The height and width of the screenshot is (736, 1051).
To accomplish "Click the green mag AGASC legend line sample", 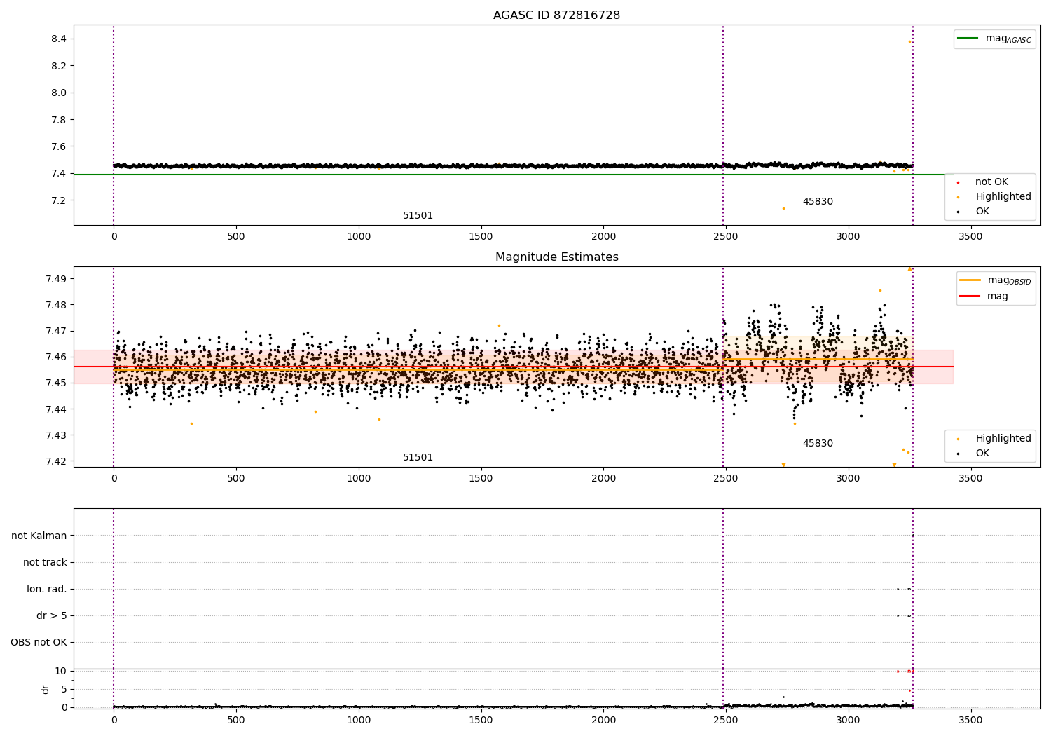I will click(968, 38).
